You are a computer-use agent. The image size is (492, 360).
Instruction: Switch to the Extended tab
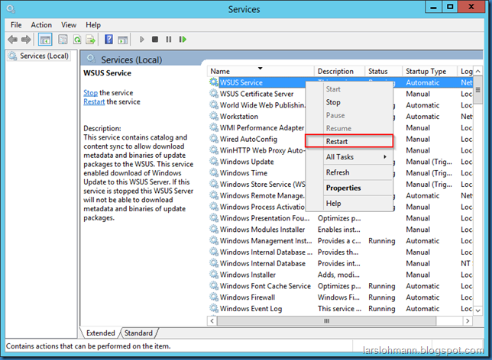click(x=100, y=333)
